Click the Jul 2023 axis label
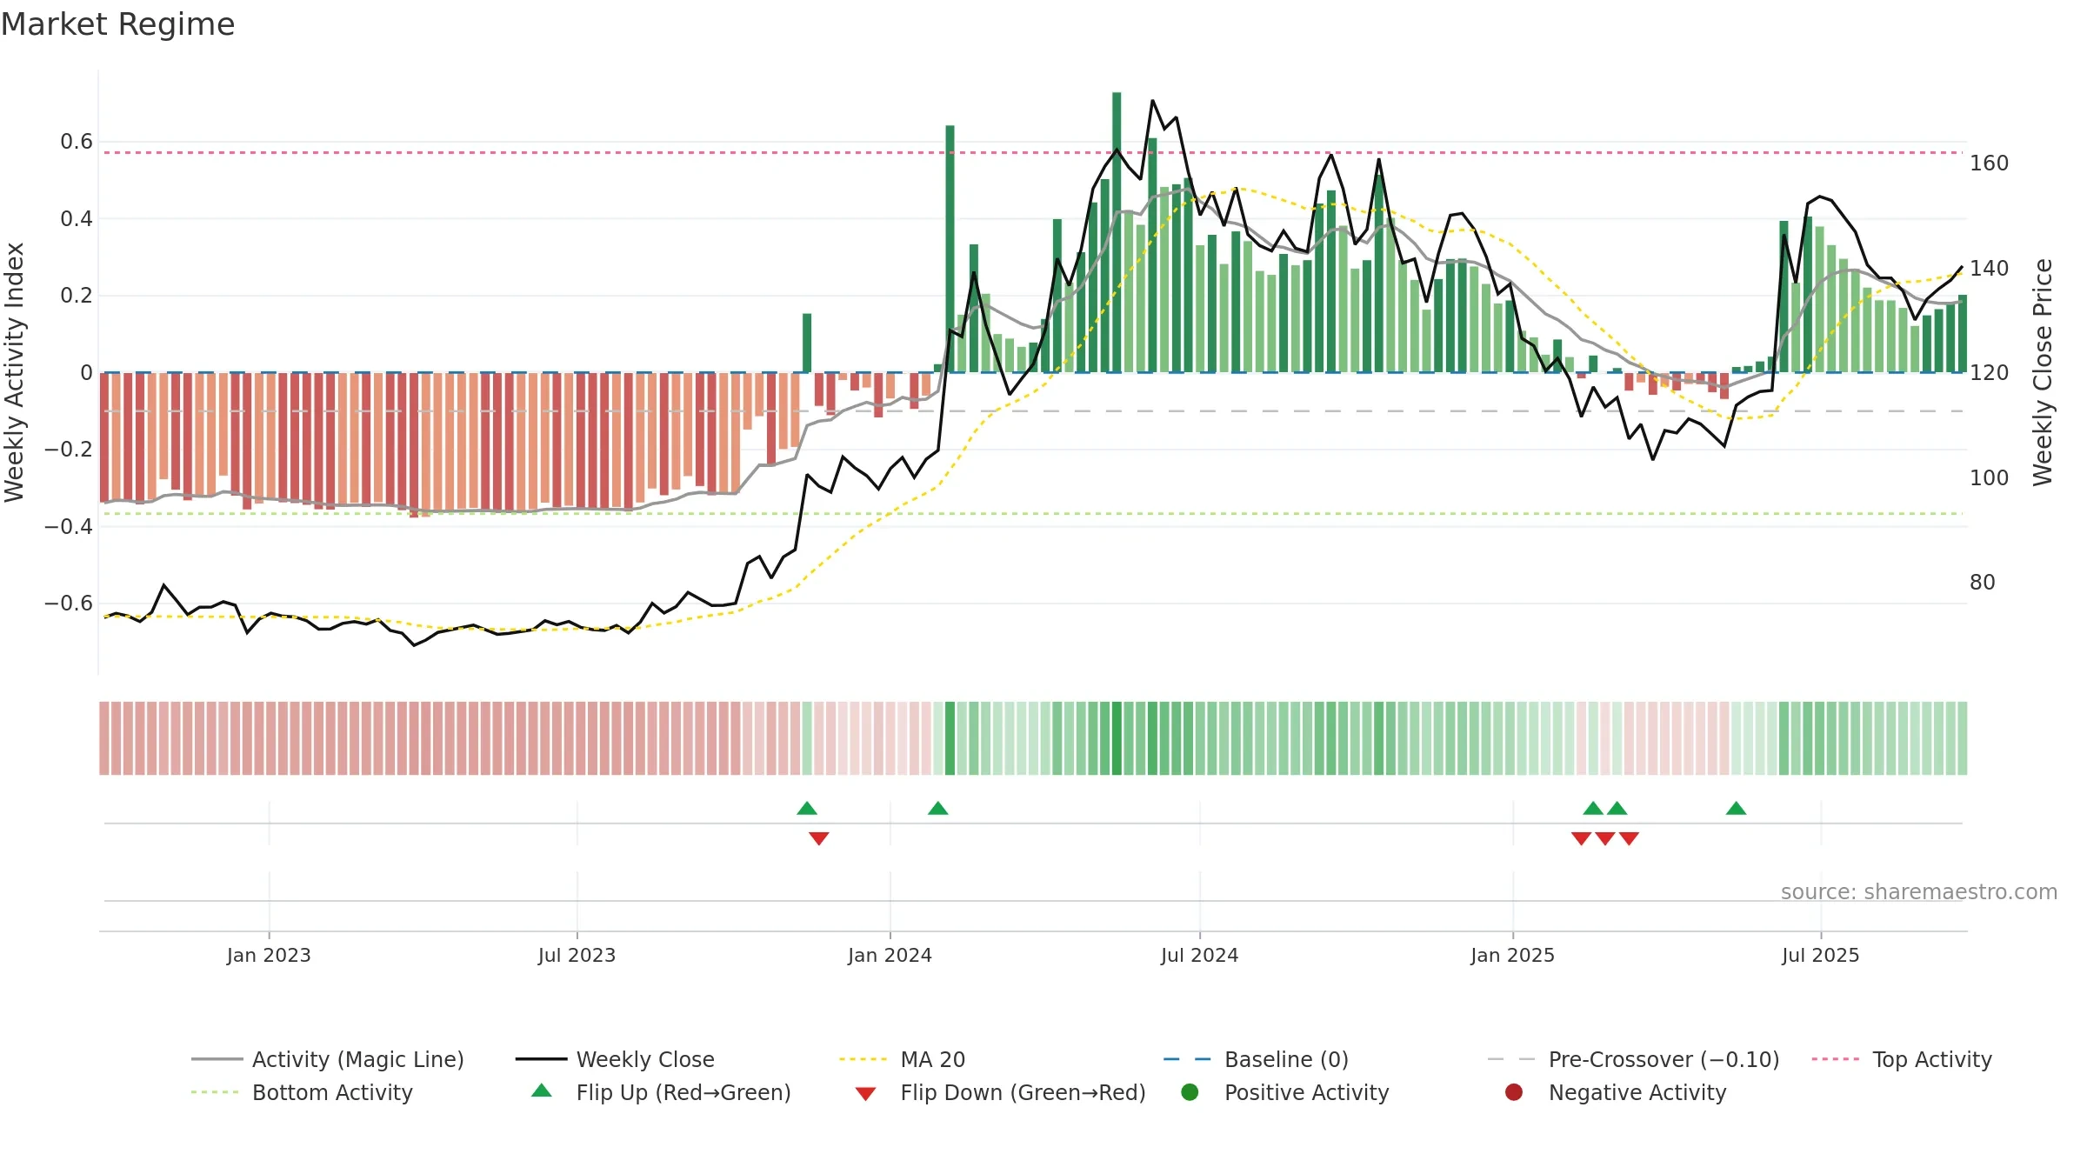 [577, 956]
